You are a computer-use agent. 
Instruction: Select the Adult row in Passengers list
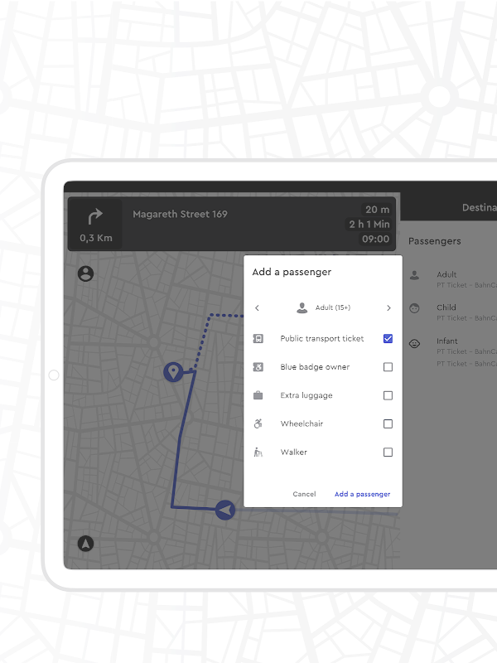point(452,279)
